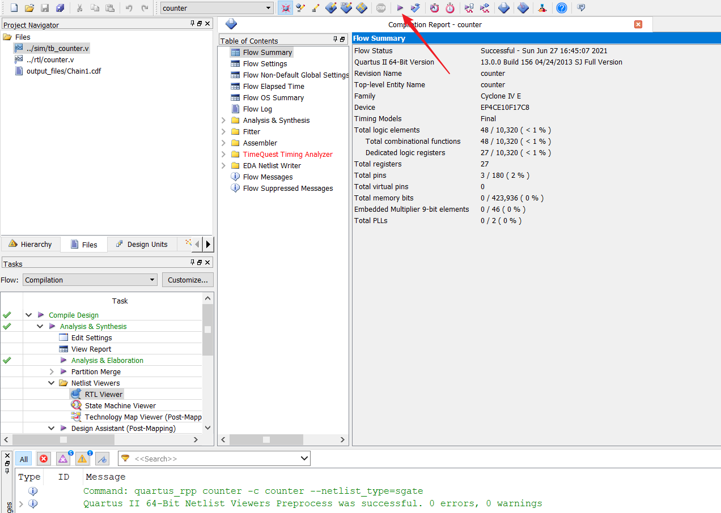Click the messages Search input field
The height and width of the screenshot is (513, 721).
click(x=214, y=459)
